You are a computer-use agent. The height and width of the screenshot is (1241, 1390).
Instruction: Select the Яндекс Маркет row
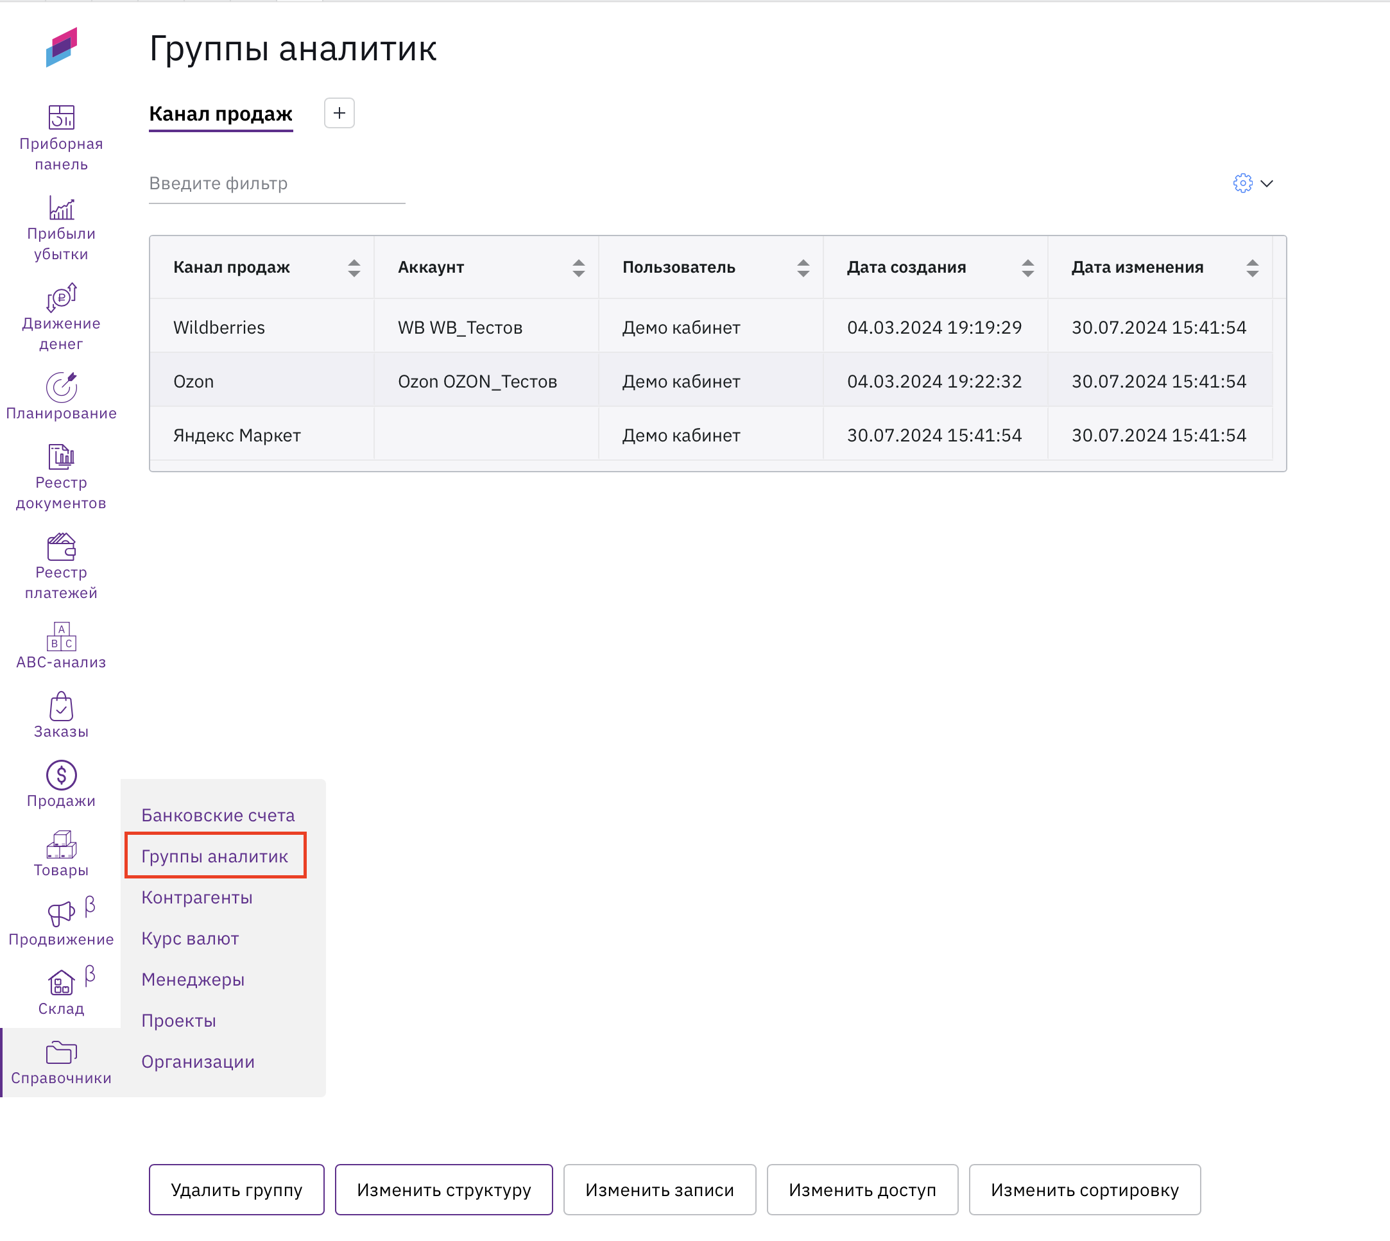click(x=710, y=435)
